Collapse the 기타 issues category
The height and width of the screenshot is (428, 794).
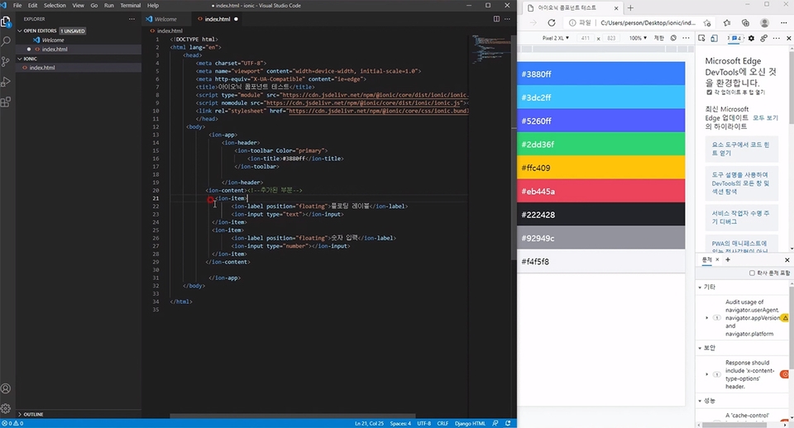click(700, 288)
